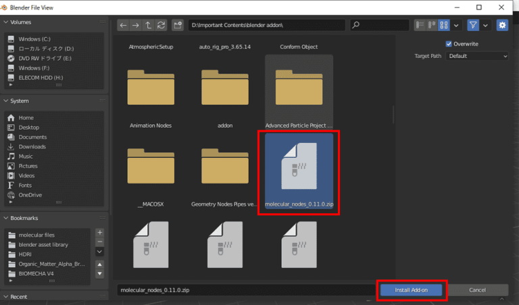This screenshot has height=305, width=519.
Task: Collapse the Bookmarks panel
Action: 7,218
